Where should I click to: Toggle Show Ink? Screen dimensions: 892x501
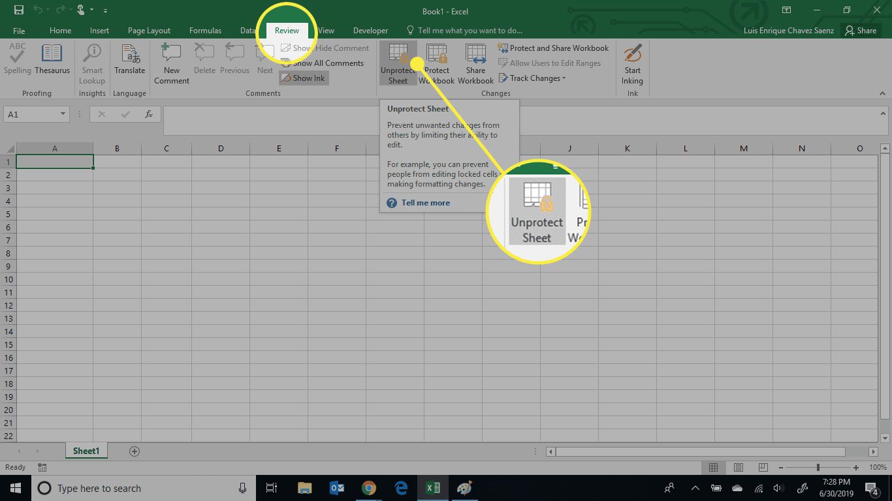pyautogui.click(x=303, y=78)
